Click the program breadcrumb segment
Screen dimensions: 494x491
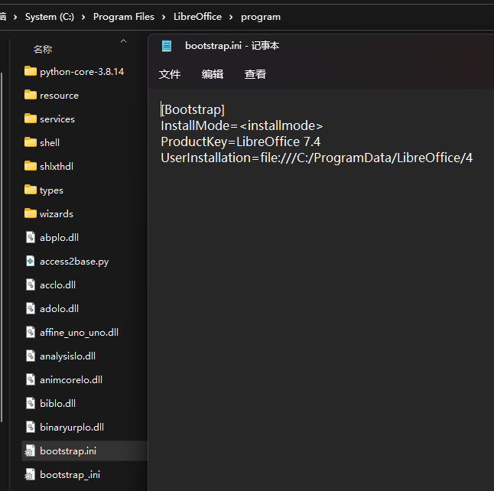(x=261, y=17)
